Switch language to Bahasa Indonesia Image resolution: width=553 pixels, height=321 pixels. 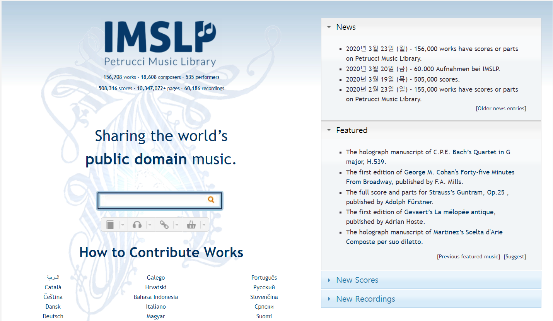click(156, 297)
